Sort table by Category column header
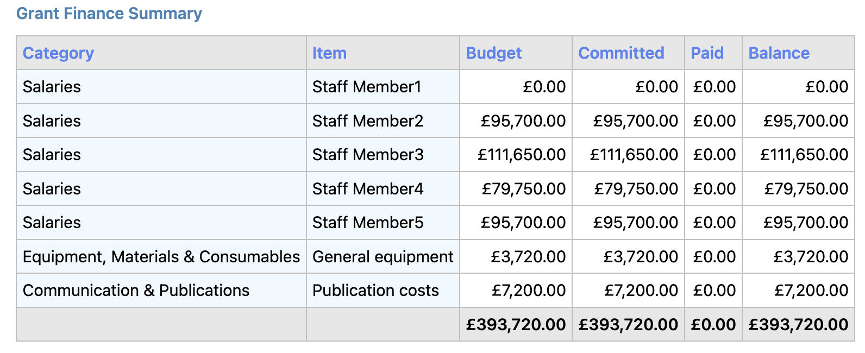 58,53
